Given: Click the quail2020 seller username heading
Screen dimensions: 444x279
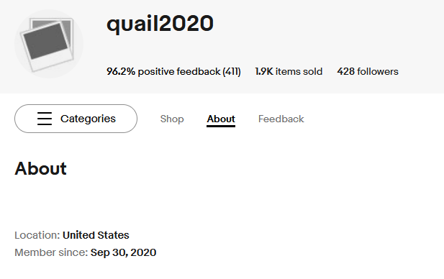Looking at the screenshot, I should pyautogui.click(x=160, y=24).
